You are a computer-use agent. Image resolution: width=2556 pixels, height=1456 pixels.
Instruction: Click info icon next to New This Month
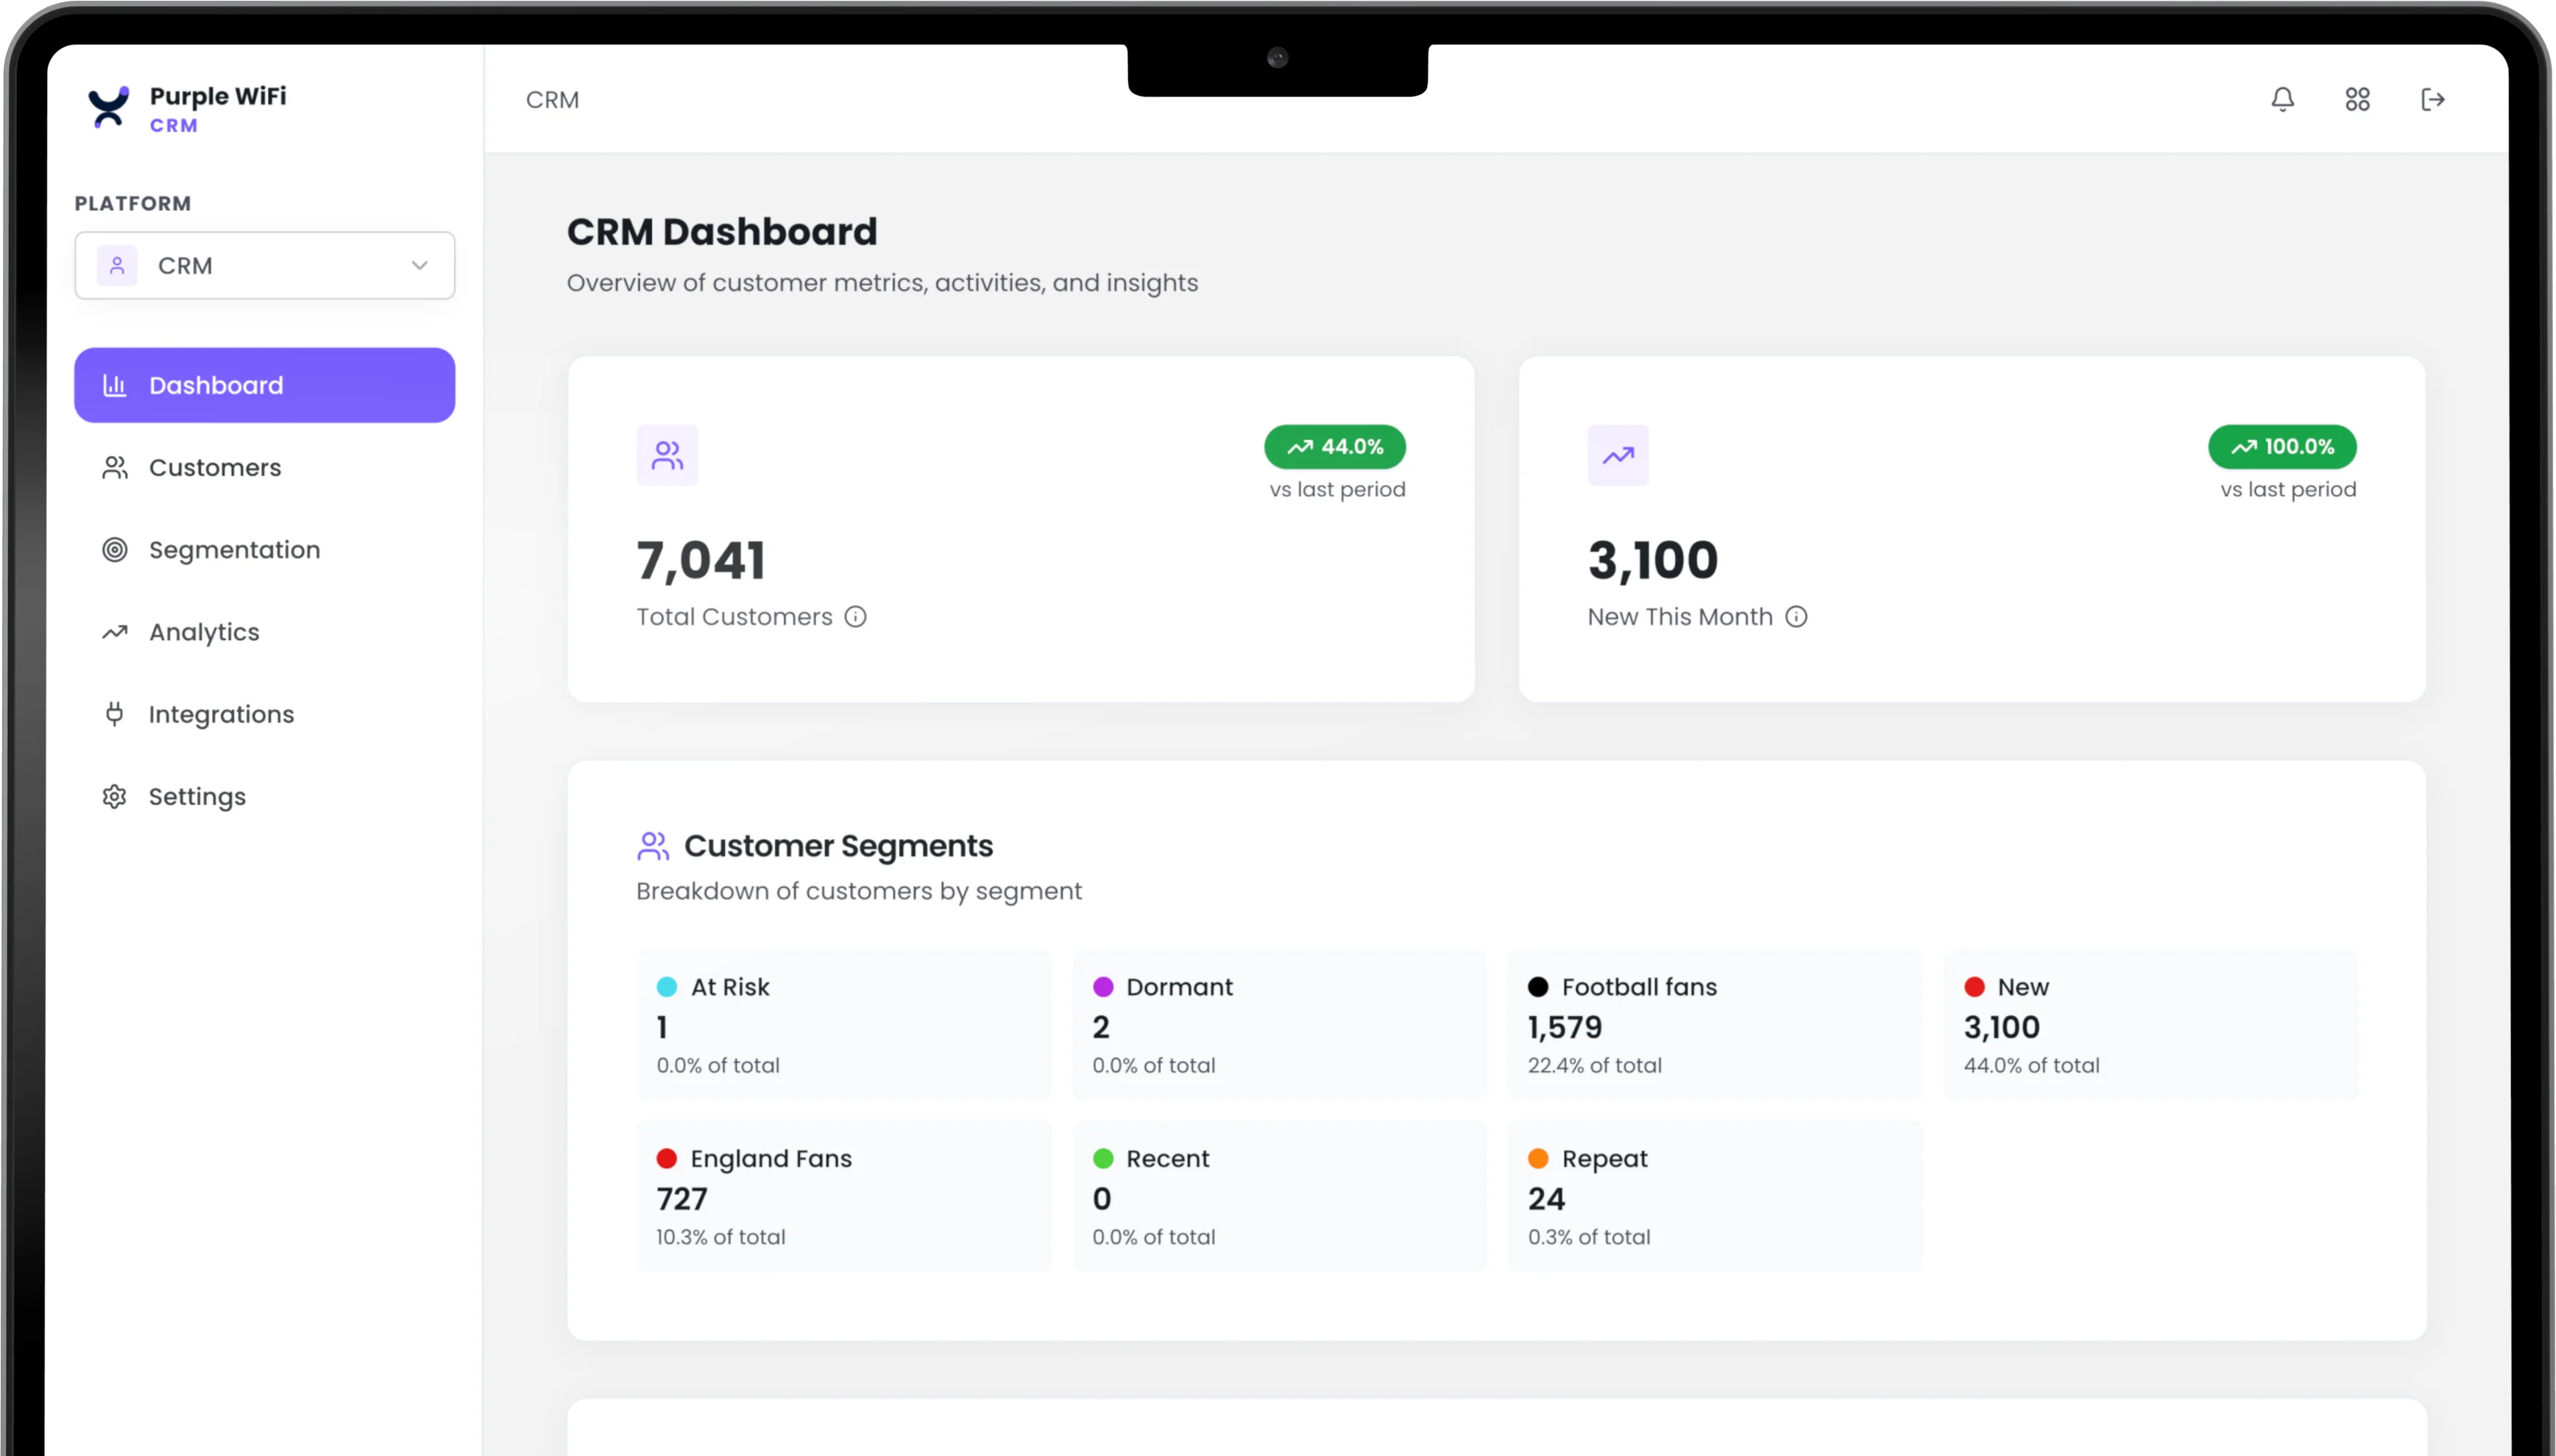click(1796, 616)
